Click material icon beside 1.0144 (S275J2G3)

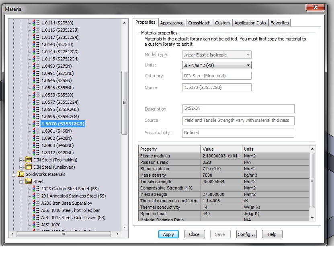(36, 52)
